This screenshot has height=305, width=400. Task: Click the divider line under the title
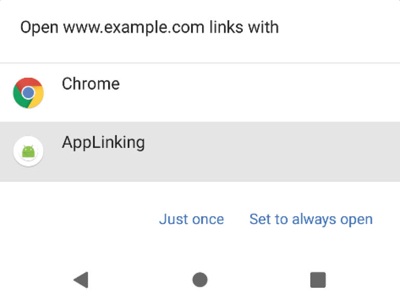click(200, 63)
